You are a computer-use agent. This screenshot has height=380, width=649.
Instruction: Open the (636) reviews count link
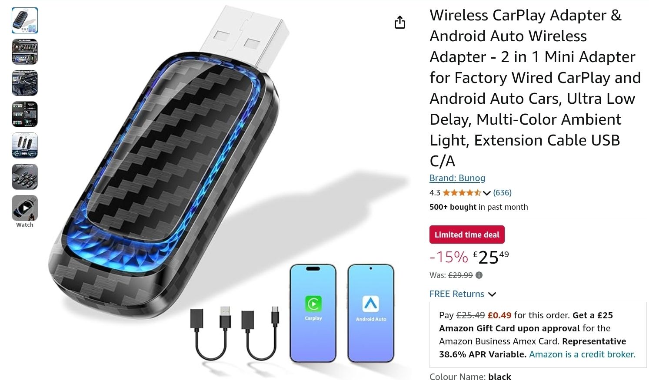(x=502, y=193)
